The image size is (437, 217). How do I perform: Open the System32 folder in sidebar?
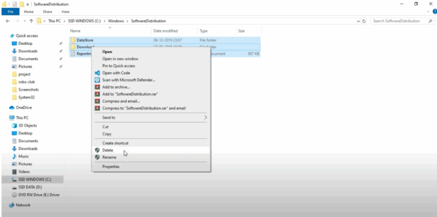tap(26, 97)
